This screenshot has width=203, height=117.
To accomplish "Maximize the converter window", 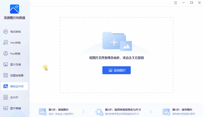I will [x=192, y=3].
